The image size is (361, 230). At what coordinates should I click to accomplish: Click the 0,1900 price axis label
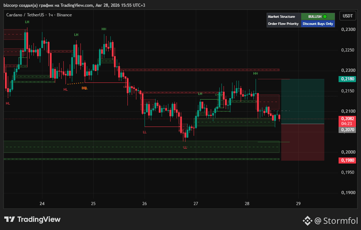[348, 193]
